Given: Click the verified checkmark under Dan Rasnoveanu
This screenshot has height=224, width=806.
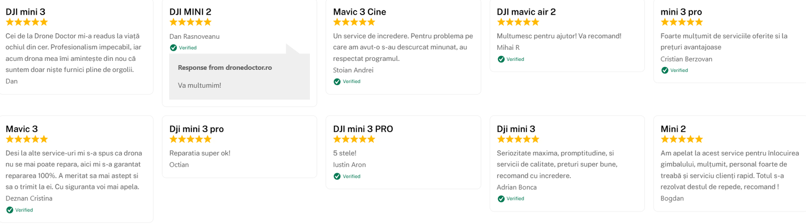Looking at the screenshot, I should pos(173,48).
